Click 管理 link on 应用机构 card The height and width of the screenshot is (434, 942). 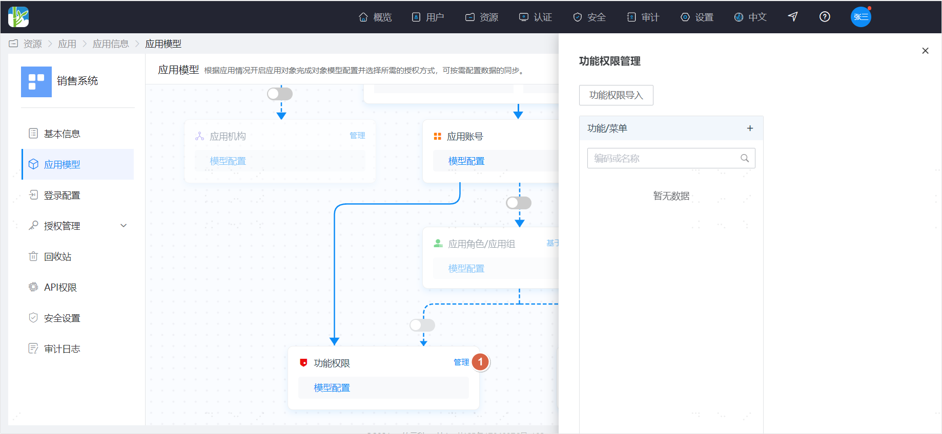pyautogui.click(x=357, y=136)
